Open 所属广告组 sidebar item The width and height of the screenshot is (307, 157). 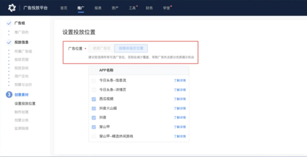pos(23,51)
